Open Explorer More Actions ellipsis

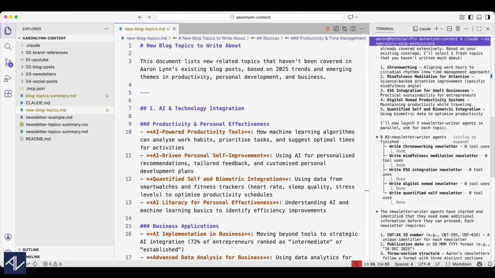[x=107, y=29]
